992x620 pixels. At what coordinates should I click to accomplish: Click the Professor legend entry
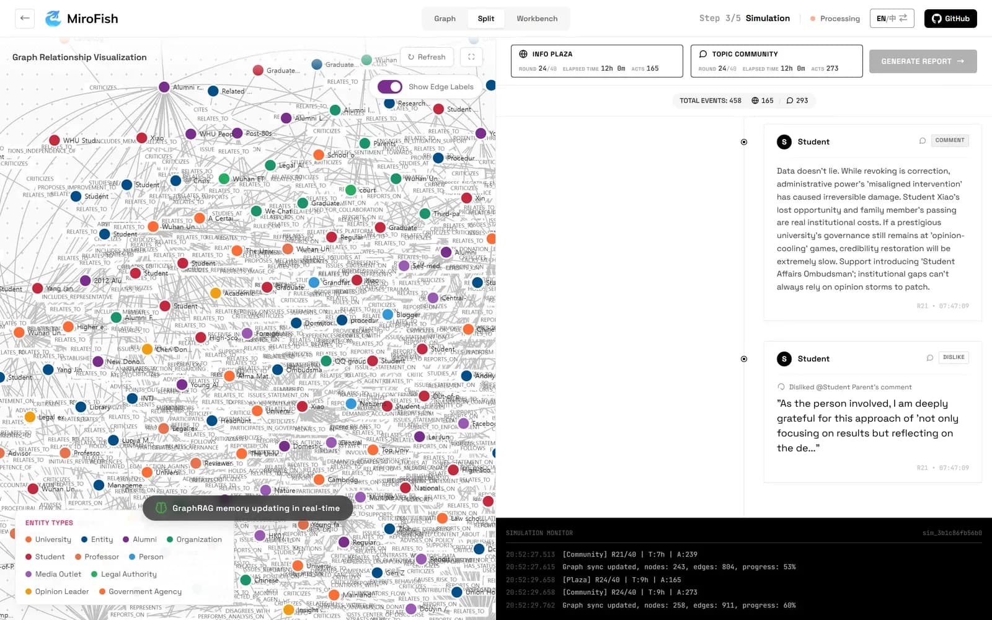(x=97, y=557)
